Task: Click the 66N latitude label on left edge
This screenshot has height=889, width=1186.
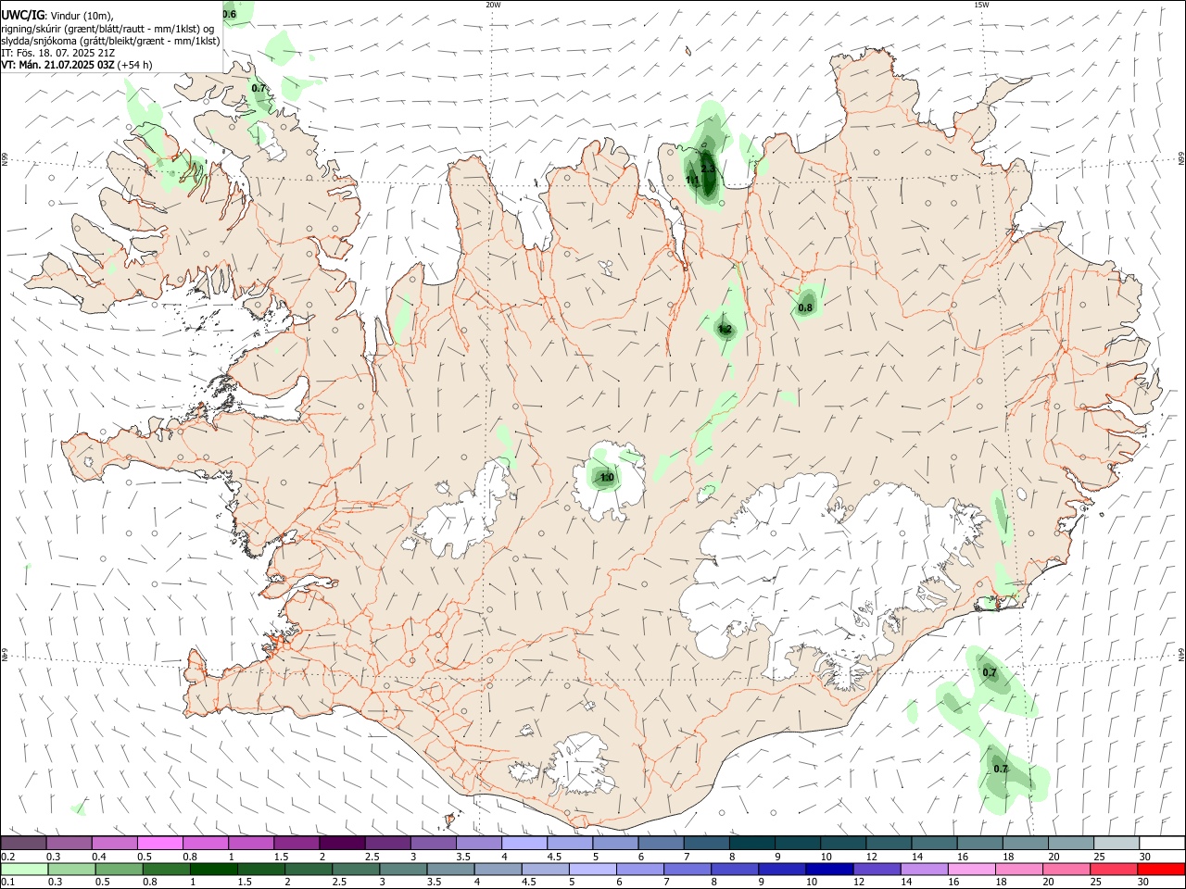Action: tap(5, 159)
